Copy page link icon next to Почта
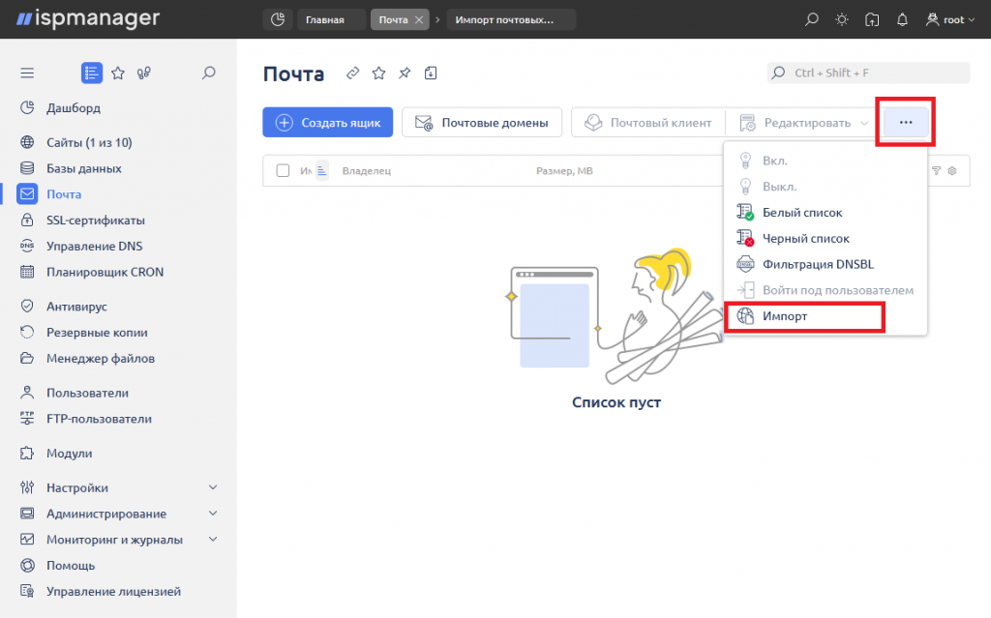 [x=352, y=74]
